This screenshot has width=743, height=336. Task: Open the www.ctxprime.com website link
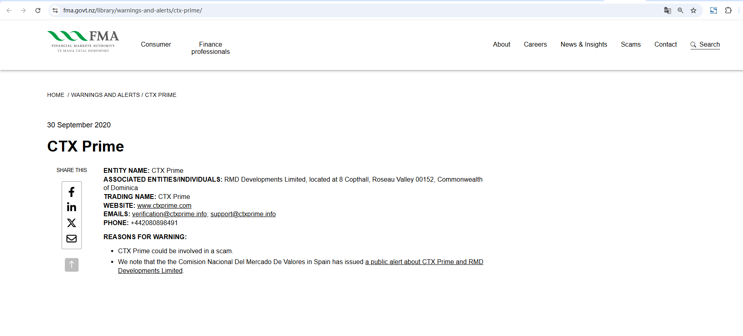[x=164, y=206]
